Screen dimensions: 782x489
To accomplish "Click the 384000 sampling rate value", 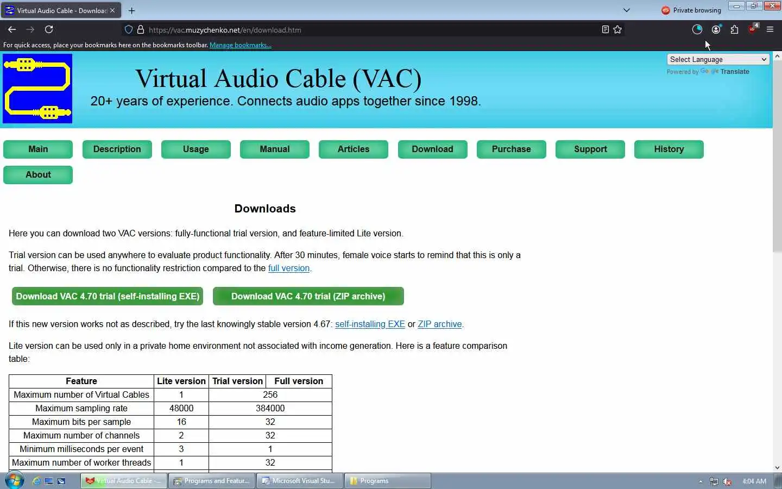I will 270,409.
